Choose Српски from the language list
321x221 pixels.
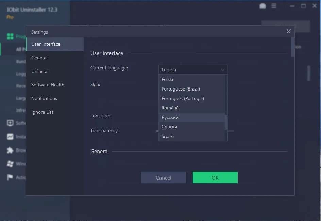(x=192, y=127)
